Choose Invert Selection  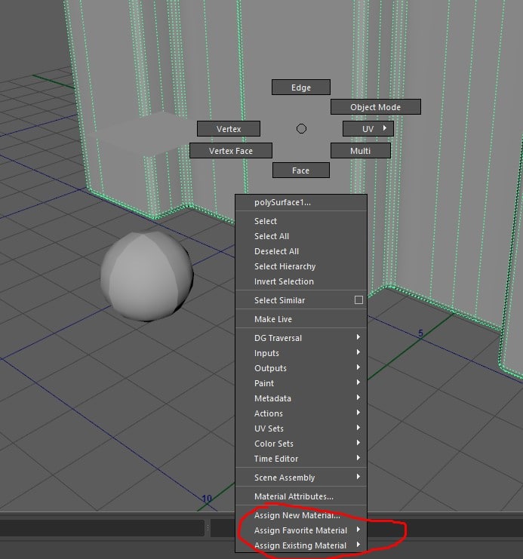300,281
